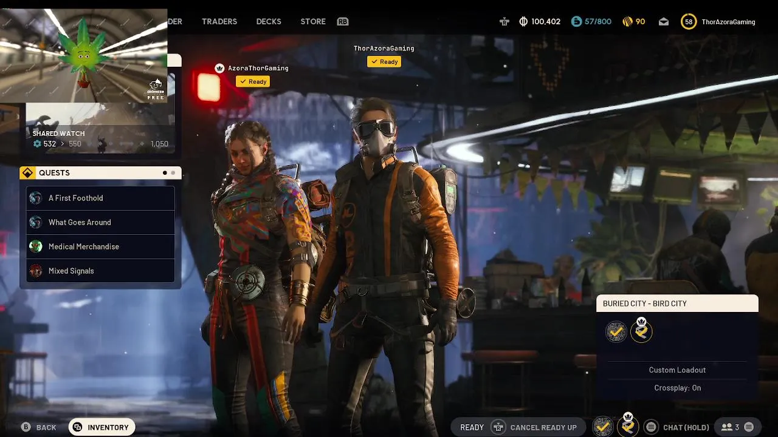
Task: Click the B controller glyph
Action: tap(26, 427)
